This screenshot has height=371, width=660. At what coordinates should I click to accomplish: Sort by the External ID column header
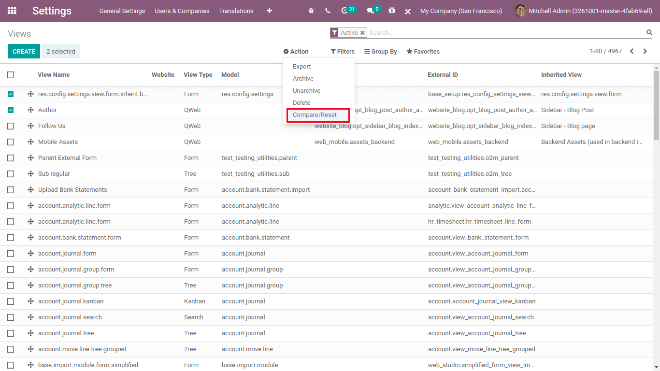(x=443, y=75)
